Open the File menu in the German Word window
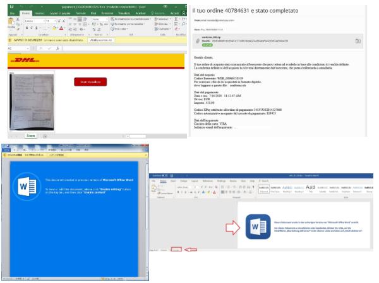379x283 pixels. 153,181
